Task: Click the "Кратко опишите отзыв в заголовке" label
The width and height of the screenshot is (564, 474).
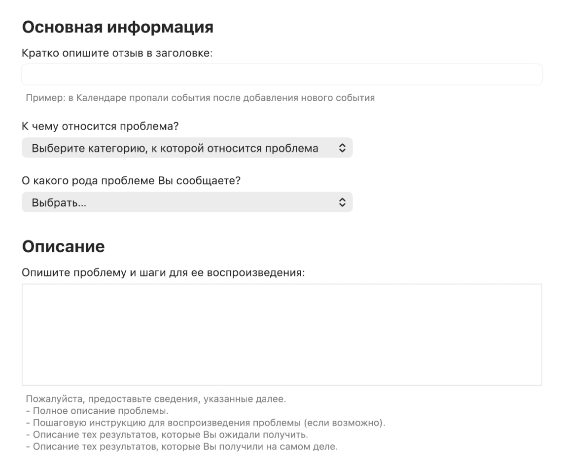Action: 117,53
